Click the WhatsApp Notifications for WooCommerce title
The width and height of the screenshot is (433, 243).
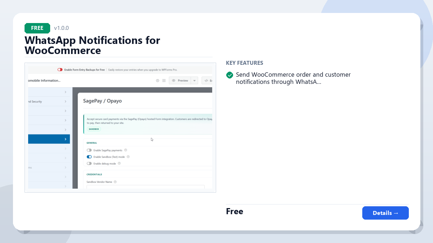coord(92,45)
